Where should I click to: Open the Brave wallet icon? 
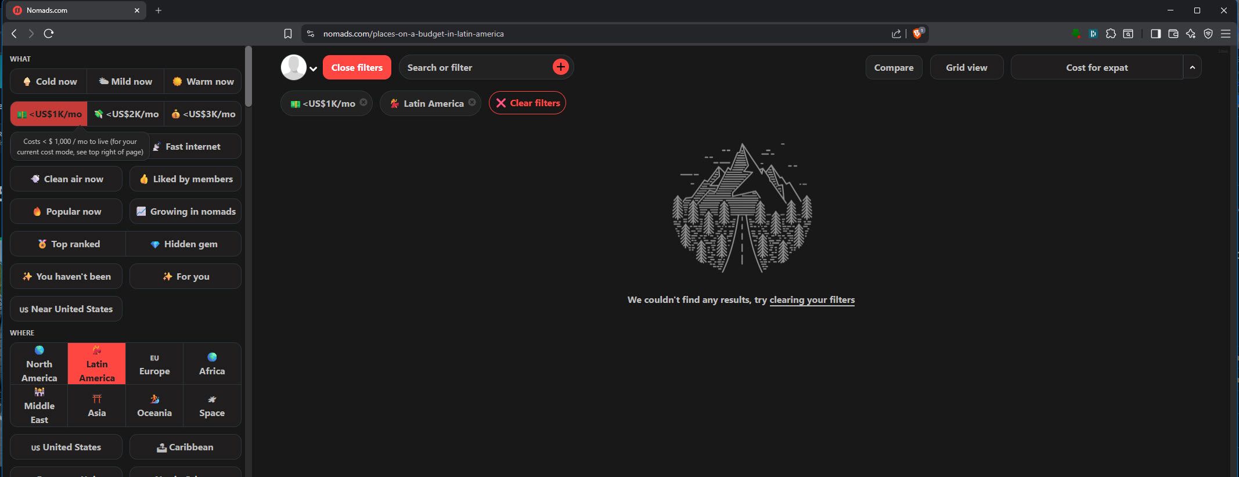[1173, 34]
